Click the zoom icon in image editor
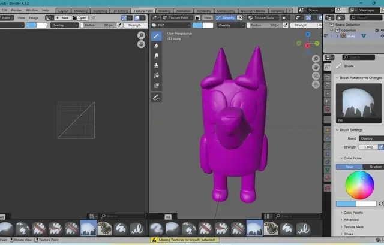384x245 pixels. click(141, 35)
